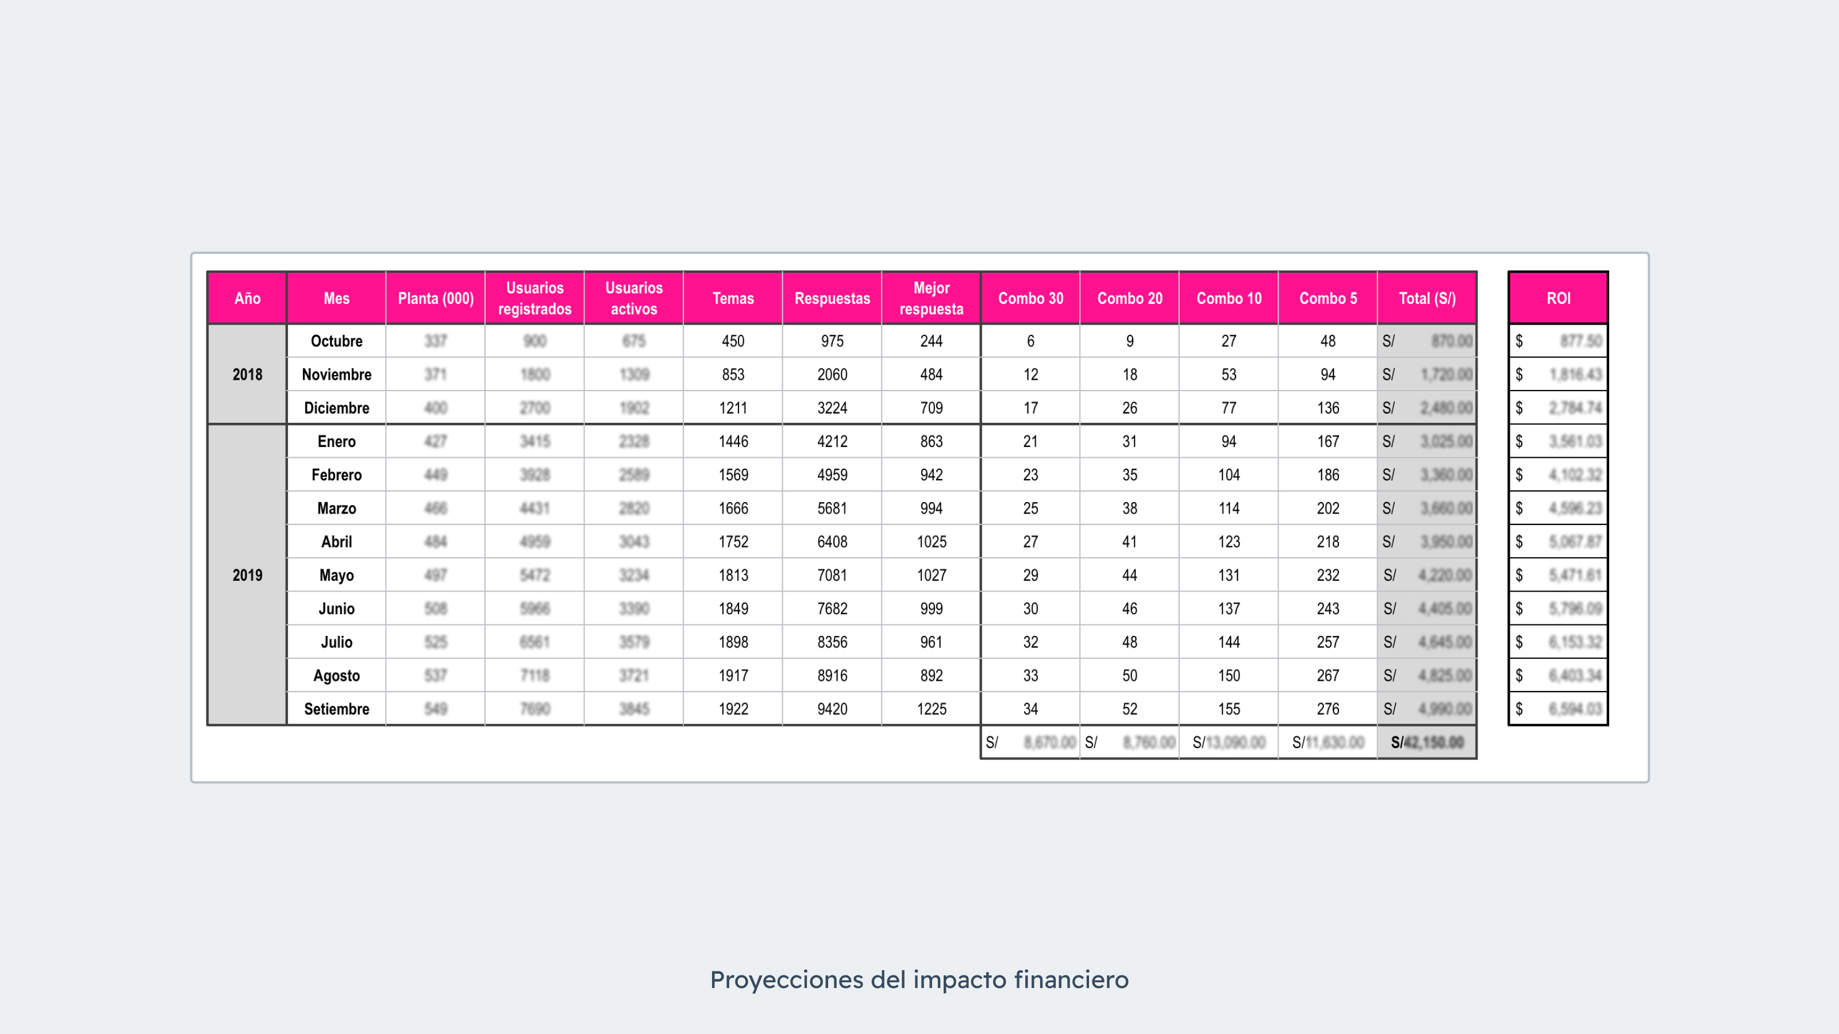Click the Temas column header

pos(733,298)
